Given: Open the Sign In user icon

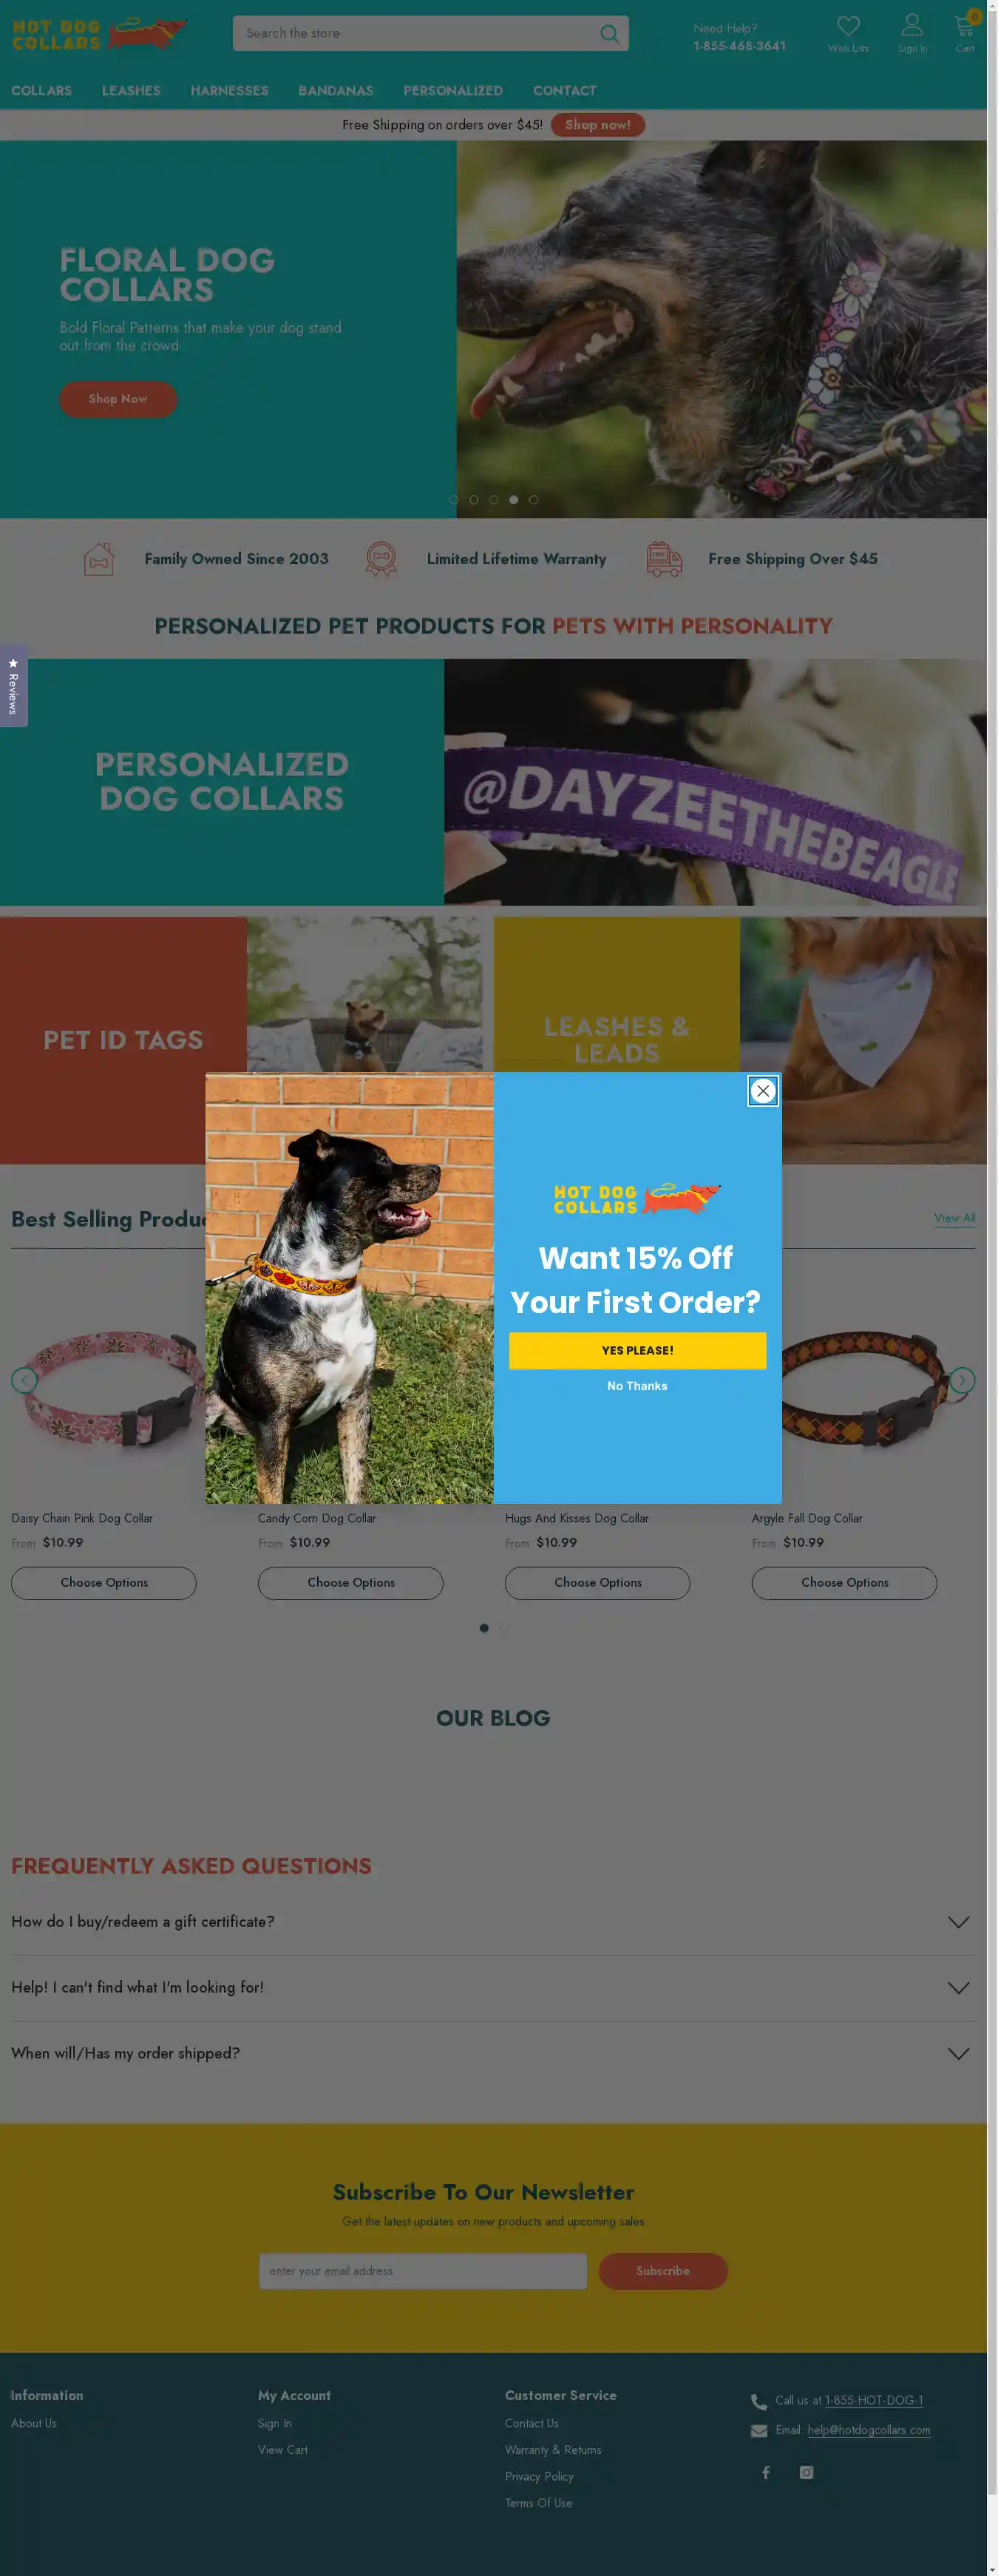Looking at the screenshot, I should pos(912,25).
